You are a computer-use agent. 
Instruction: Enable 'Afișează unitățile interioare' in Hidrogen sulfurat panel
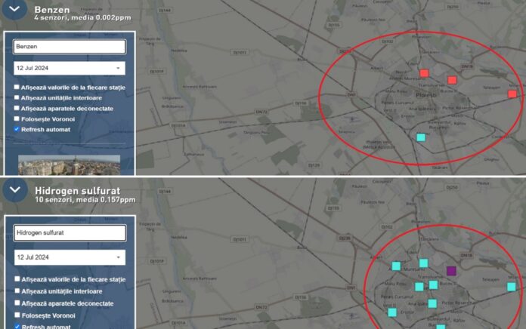tap(17, 291)
